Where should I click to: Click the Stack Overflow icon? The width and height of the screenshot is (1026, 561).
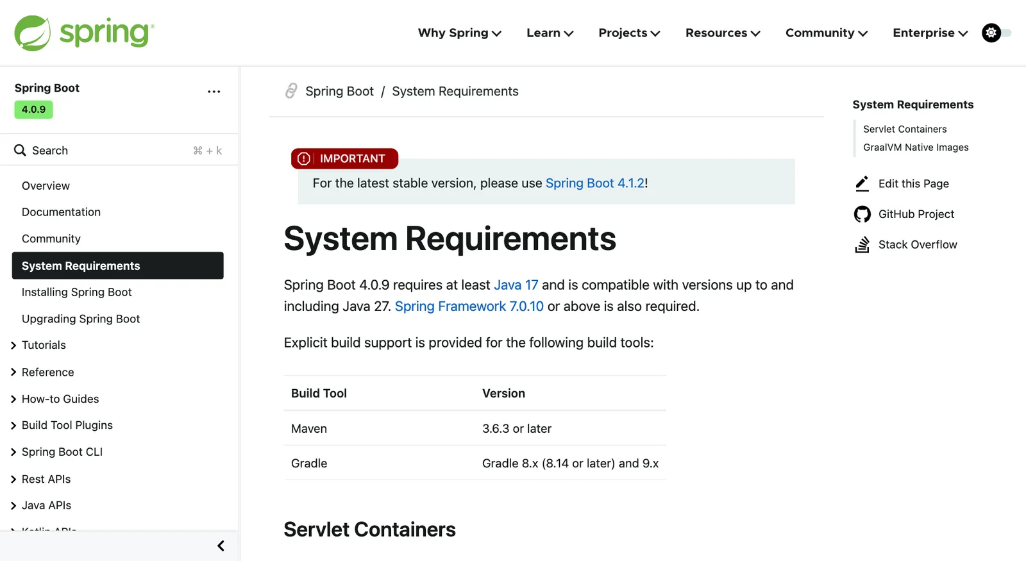(862, 244)
